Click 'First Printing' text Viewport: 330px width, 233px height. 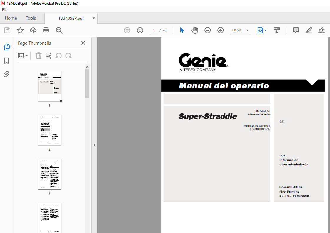[x=289, y=192]
